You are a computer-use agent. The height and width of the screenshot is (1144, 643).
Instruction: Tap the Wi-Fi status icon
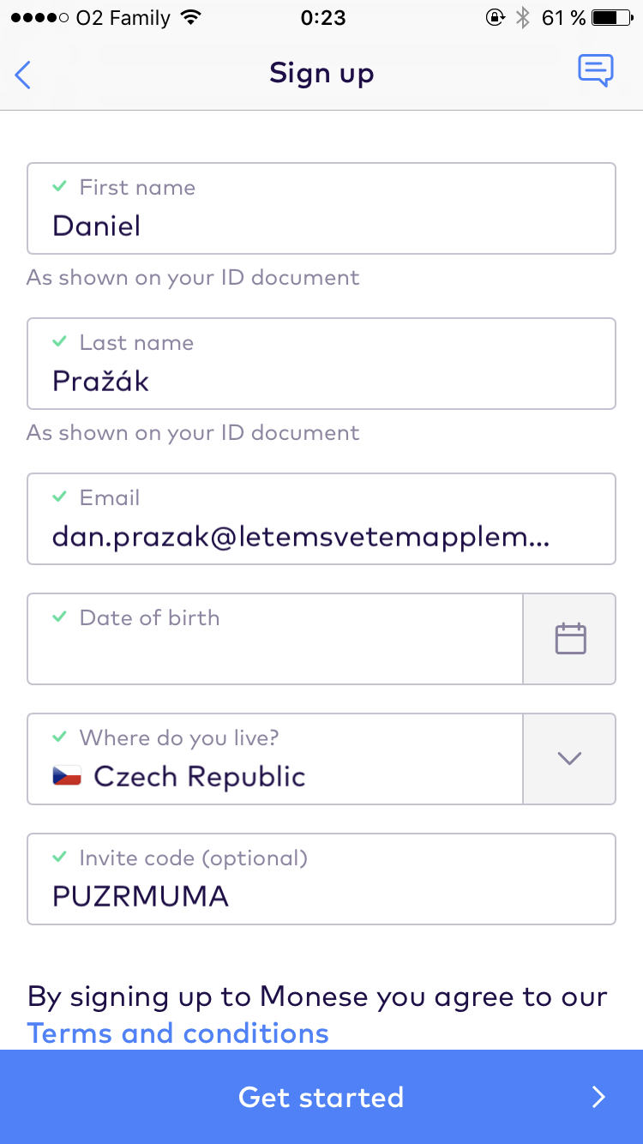[191, 18]
